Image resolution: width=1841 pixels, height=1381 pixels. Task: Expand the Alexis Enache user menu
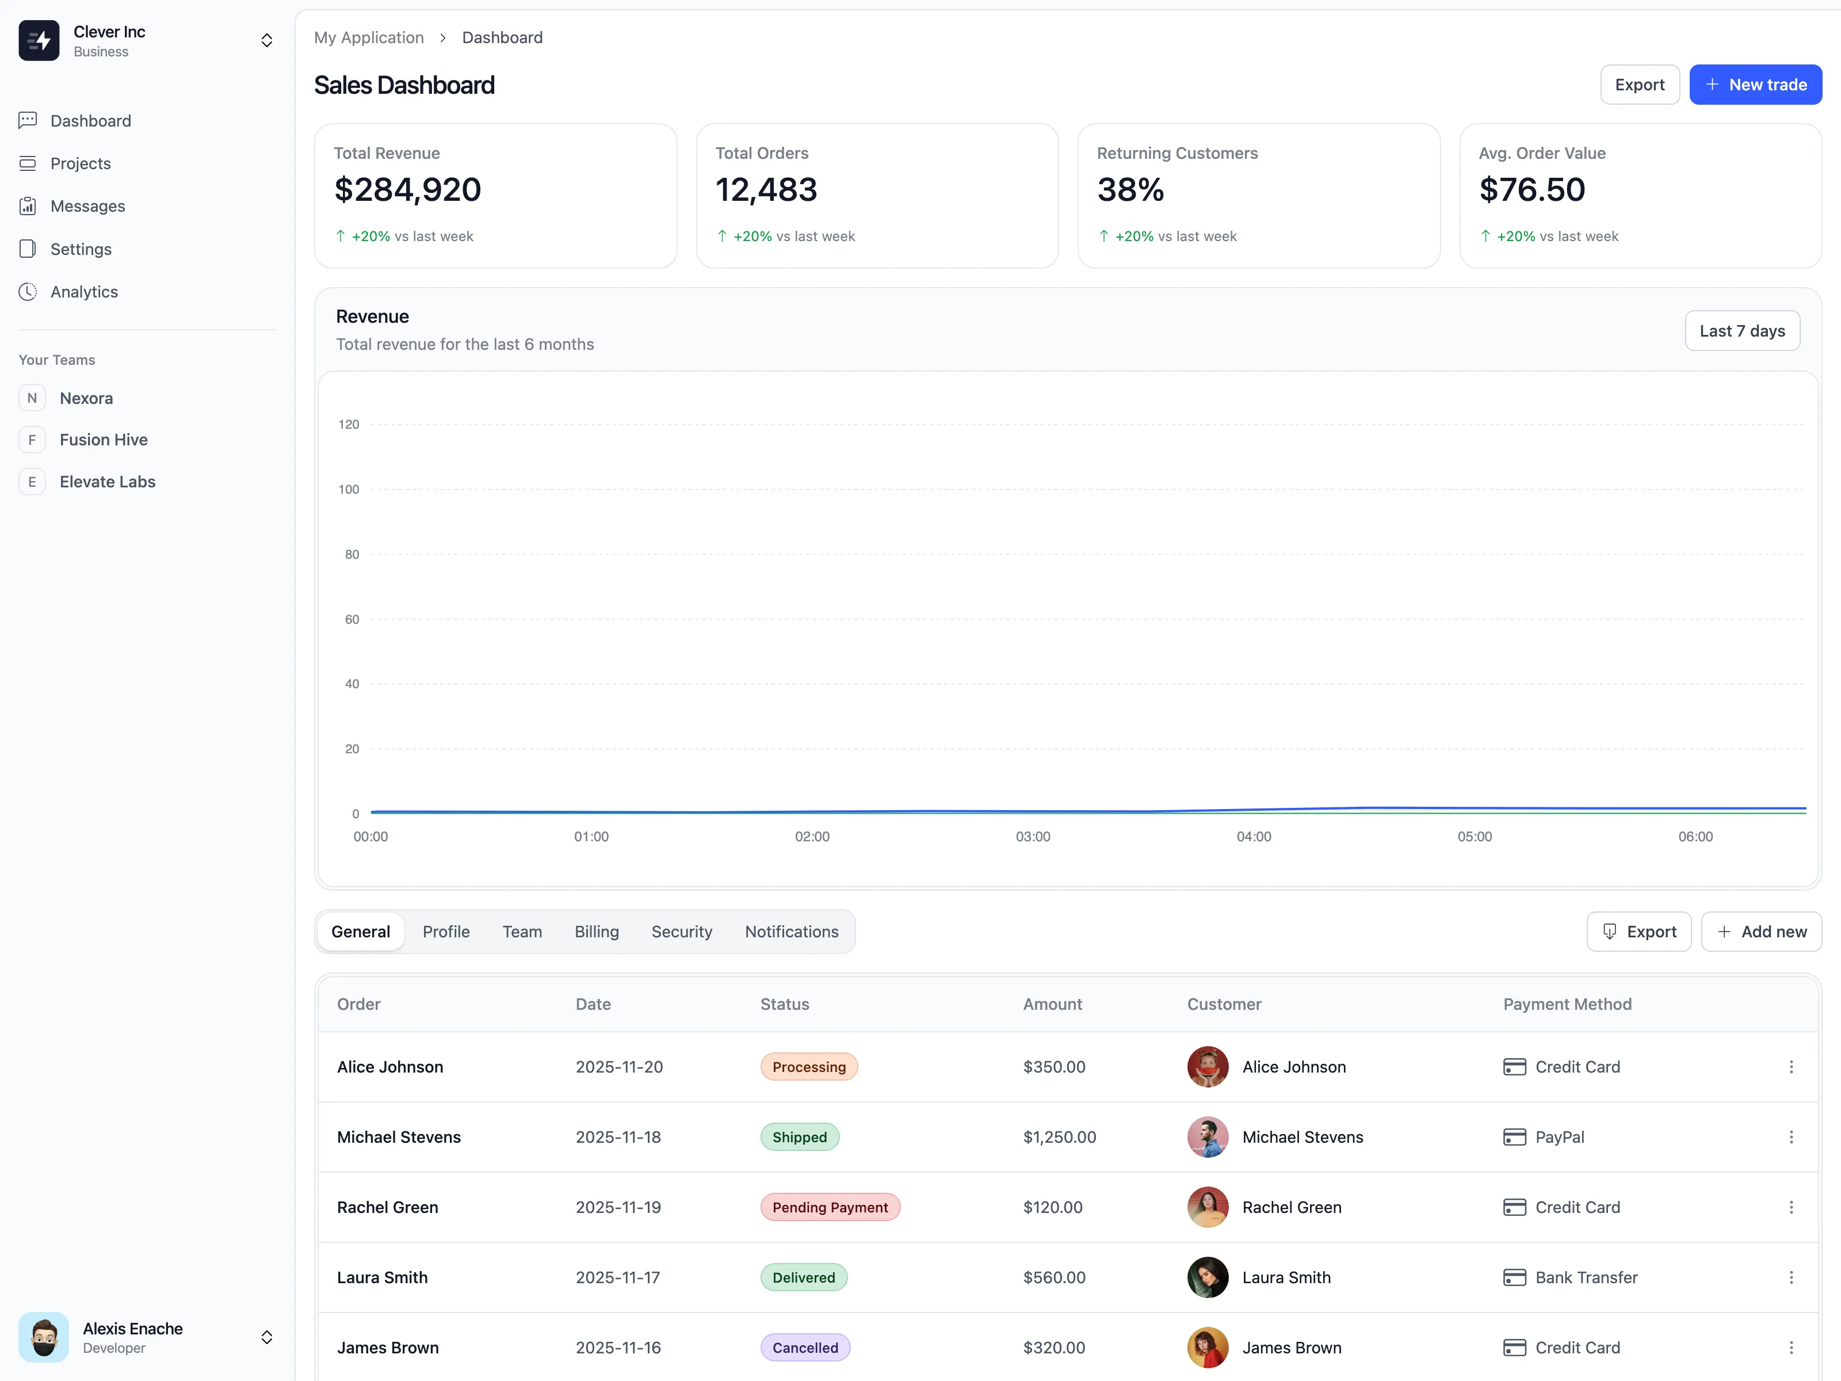coord(266,1337)
